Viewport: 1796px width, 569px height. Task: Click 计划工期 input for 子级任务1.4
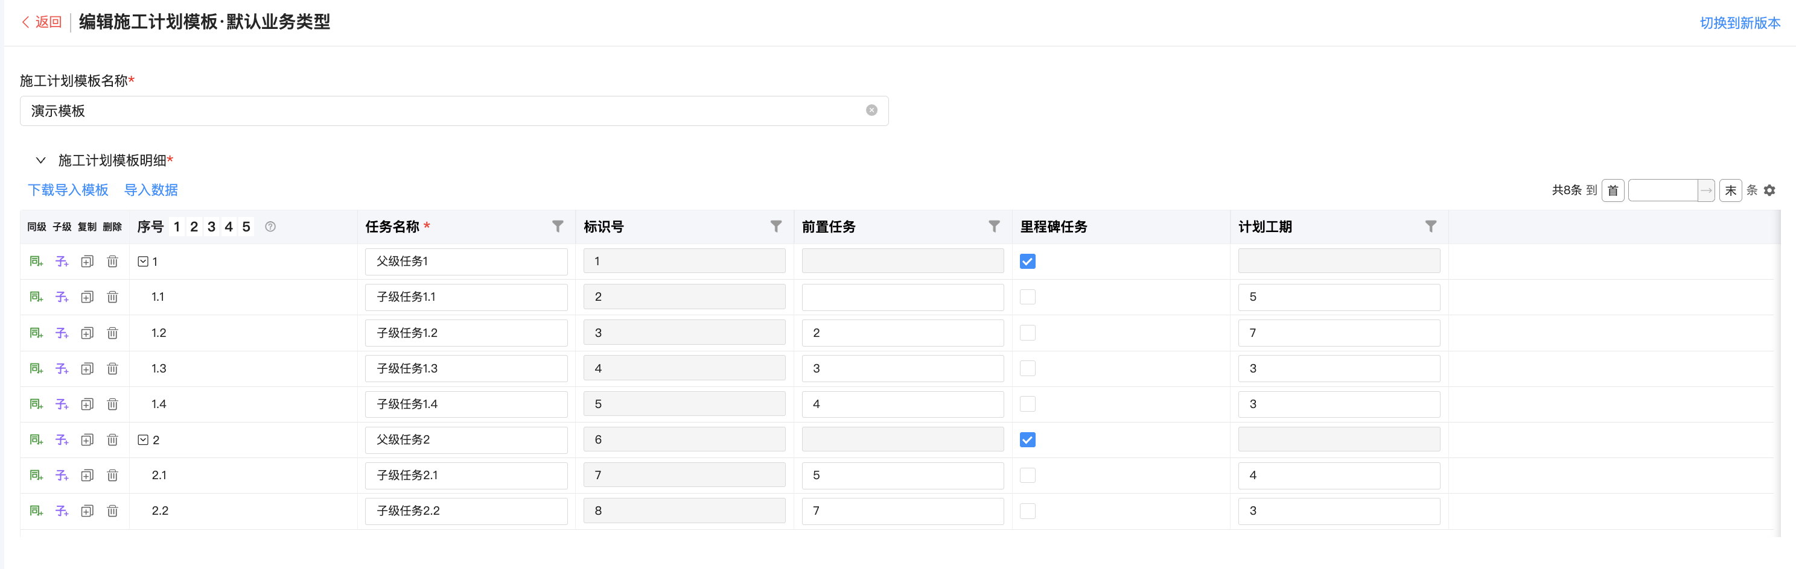click(x=1338, y=404)
